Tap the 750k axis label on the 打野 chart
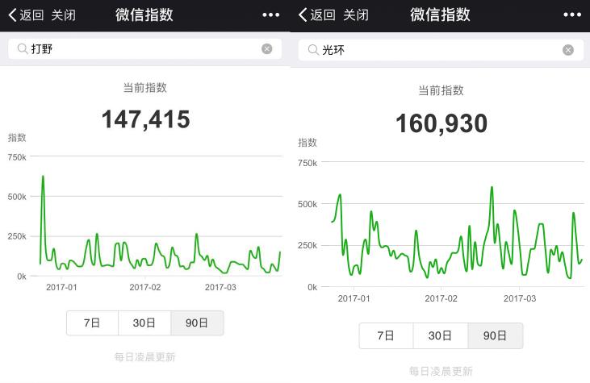 coord(17,157)
